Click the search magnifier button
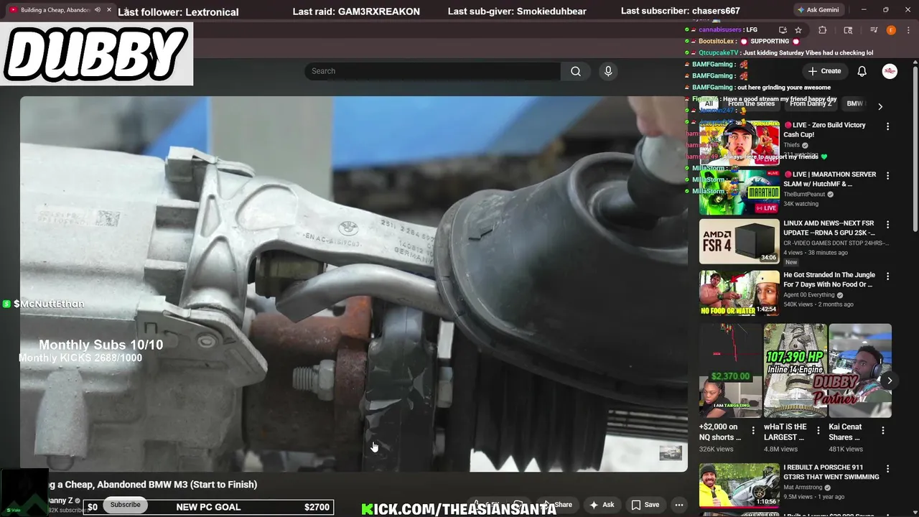Viewport: 919px width, 517px height. click(575, 71)
